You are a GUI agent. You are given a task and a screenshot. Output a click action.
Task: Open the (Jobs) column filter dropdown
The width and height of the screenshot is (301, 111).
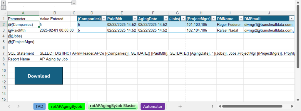183,18
